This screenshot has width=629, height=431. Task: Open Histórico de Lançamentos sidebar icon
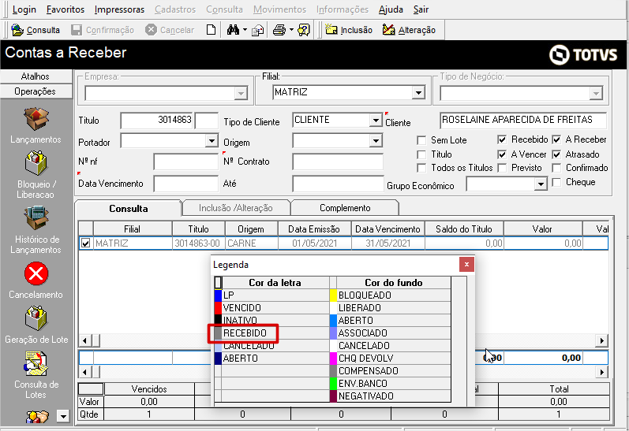36,217
